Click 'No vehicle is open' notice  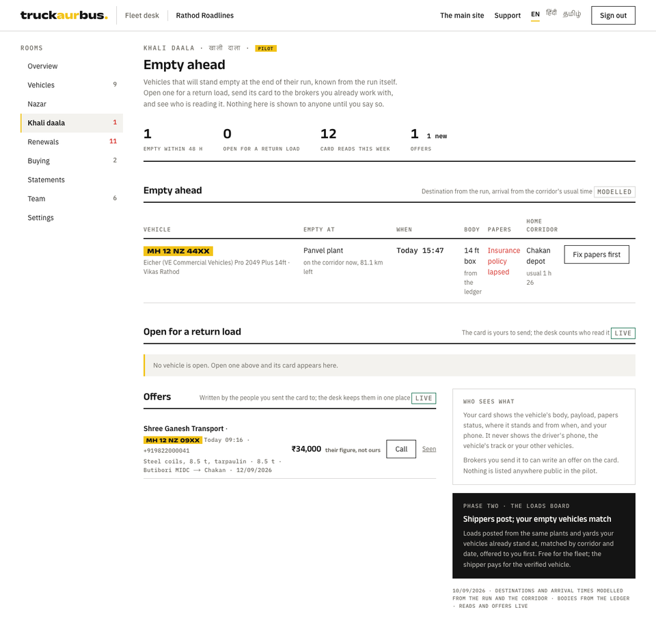(x=389, y=365)
